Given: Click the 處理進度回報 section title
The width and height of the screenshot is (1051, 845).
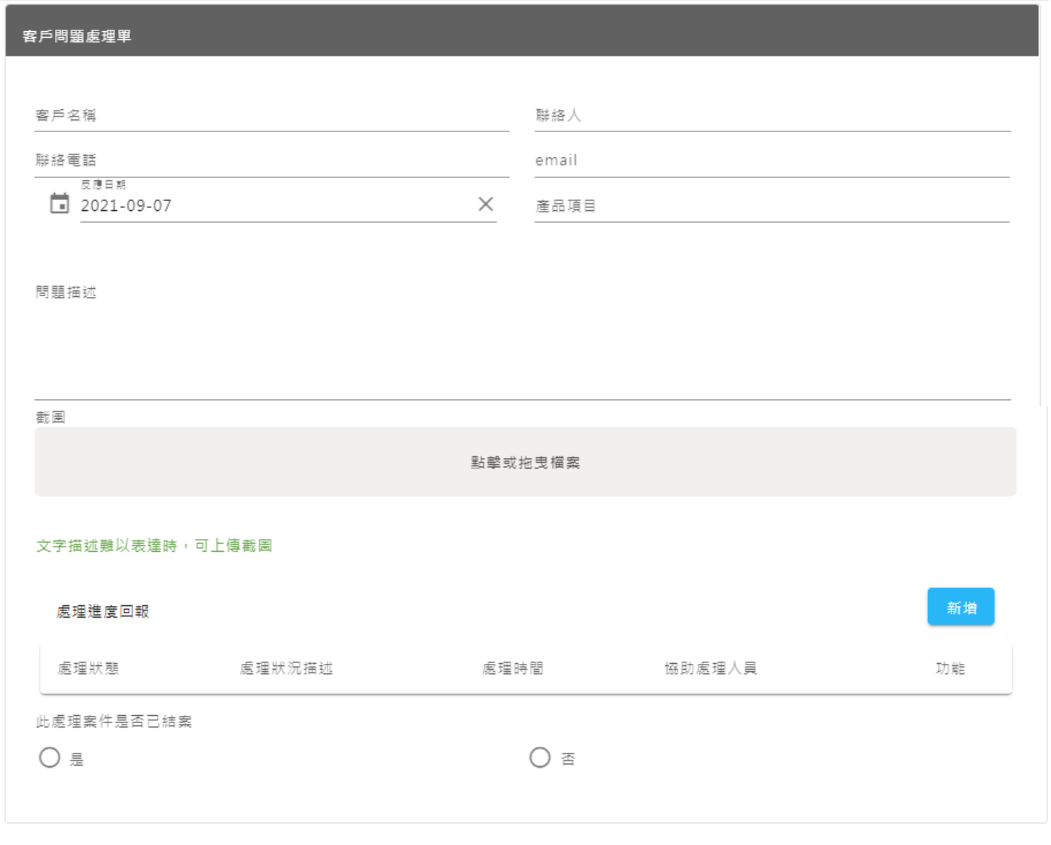Looking at the screenshot, I should [x=103, y=611].
